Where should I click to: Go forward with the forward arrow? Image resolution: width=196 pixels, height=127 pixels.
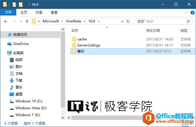[x=14, y=22]
